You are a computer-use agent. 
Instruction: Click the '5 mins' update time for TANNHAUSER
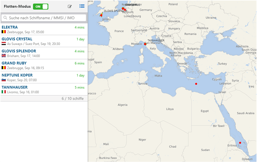[79, 87]
